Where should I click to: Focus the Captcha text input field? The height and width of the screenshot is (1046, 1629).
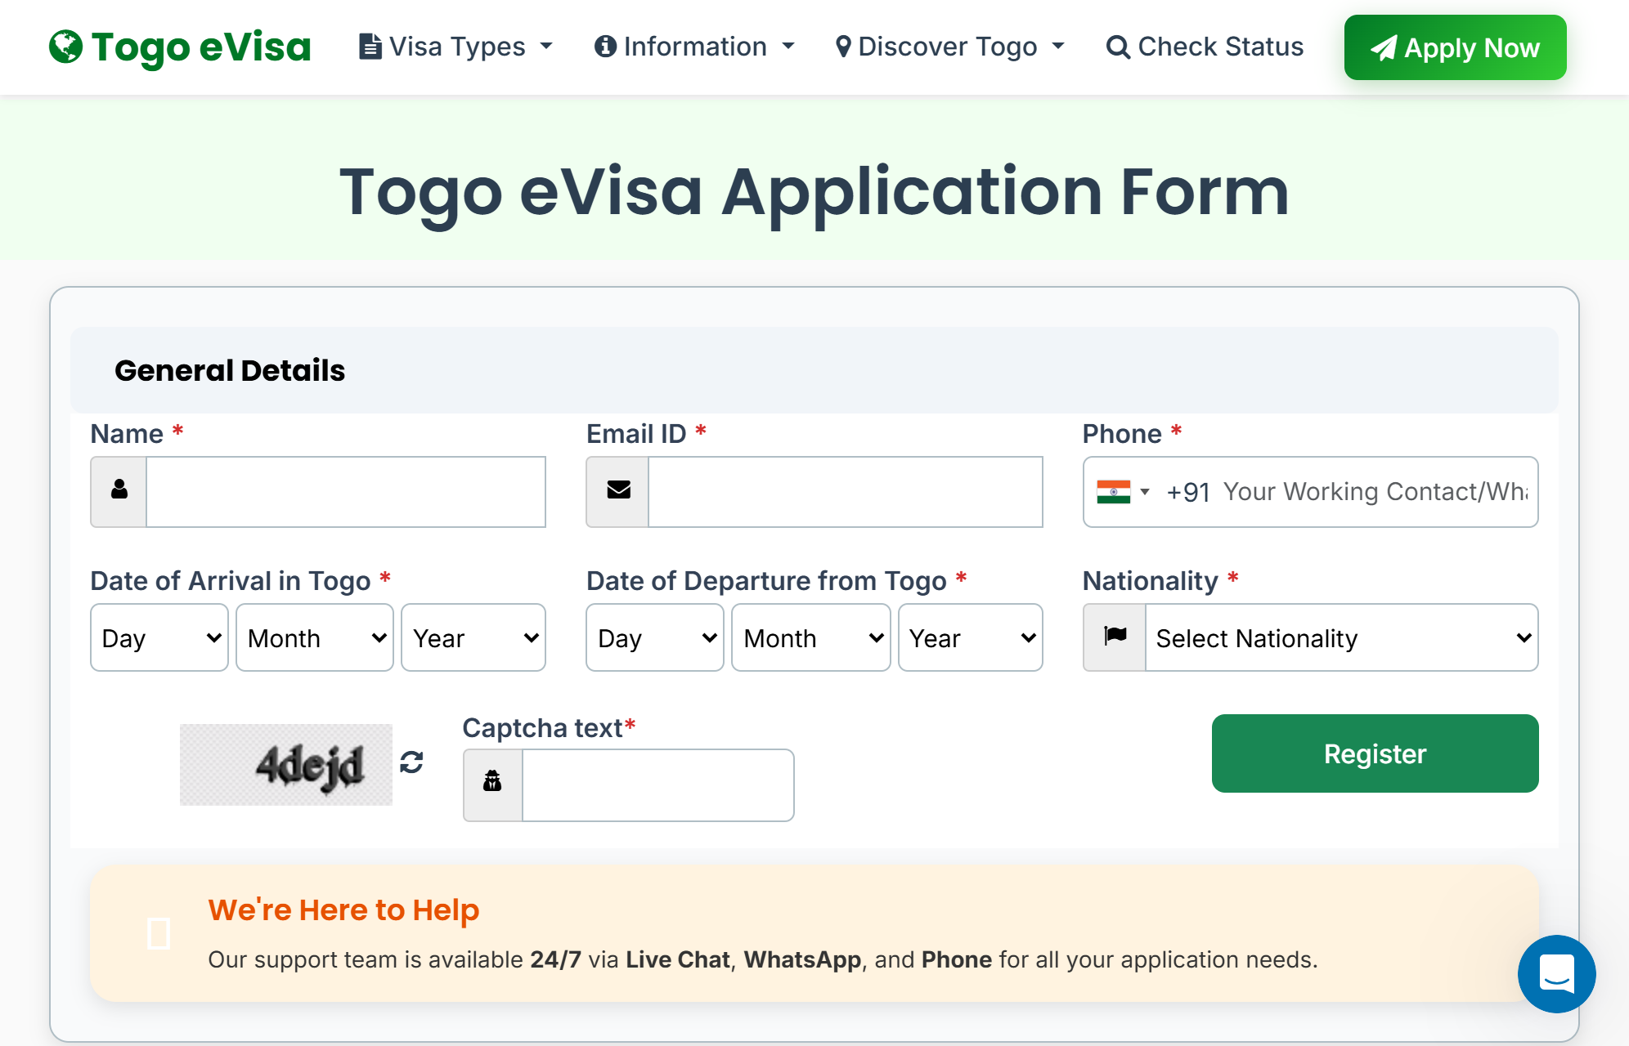(x=657, y=785)
